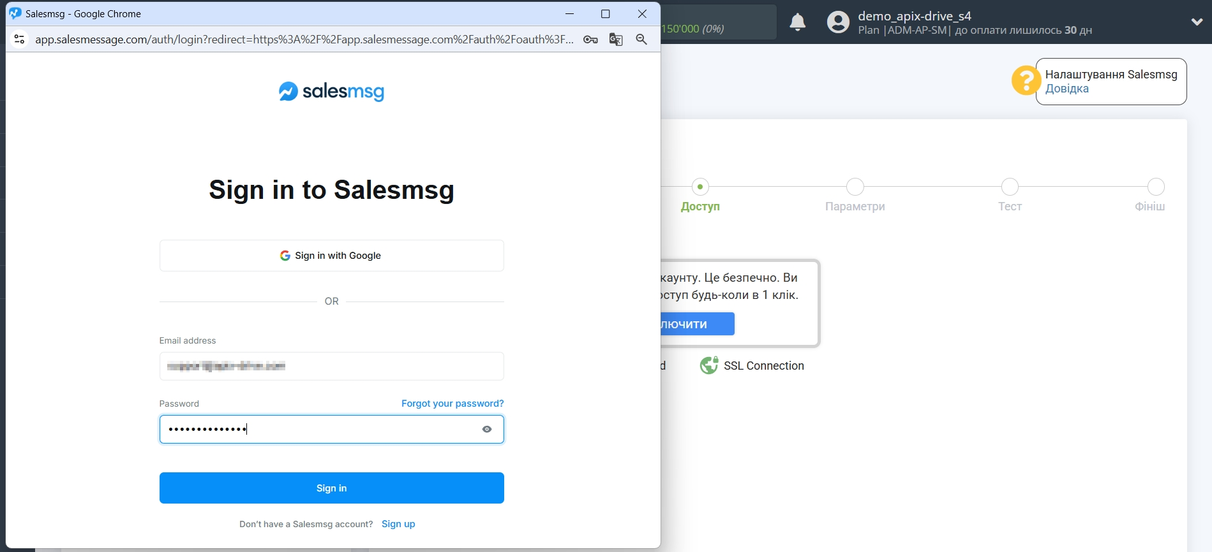Go to the Фініш step
The image size is (1212, 552).
[1151, 195]
